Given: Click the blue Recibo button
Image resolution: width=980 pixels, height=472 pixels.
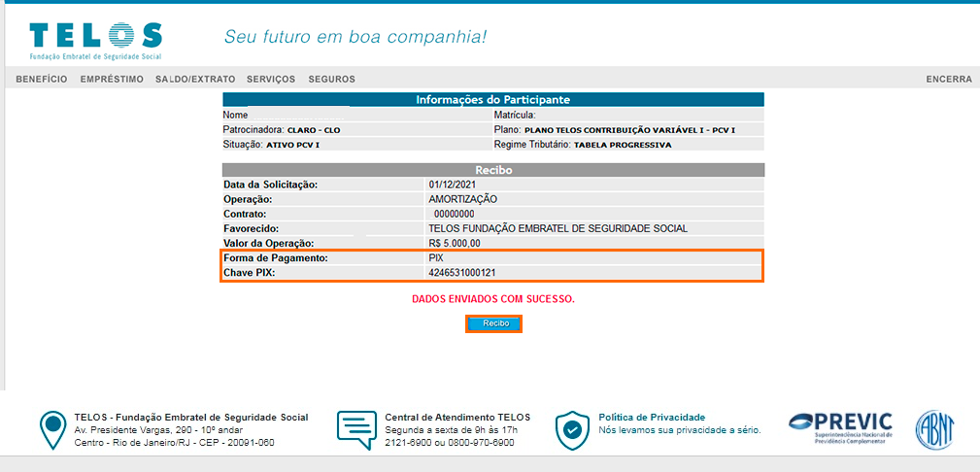Looking at the screenshot, I should click(493, 323).
